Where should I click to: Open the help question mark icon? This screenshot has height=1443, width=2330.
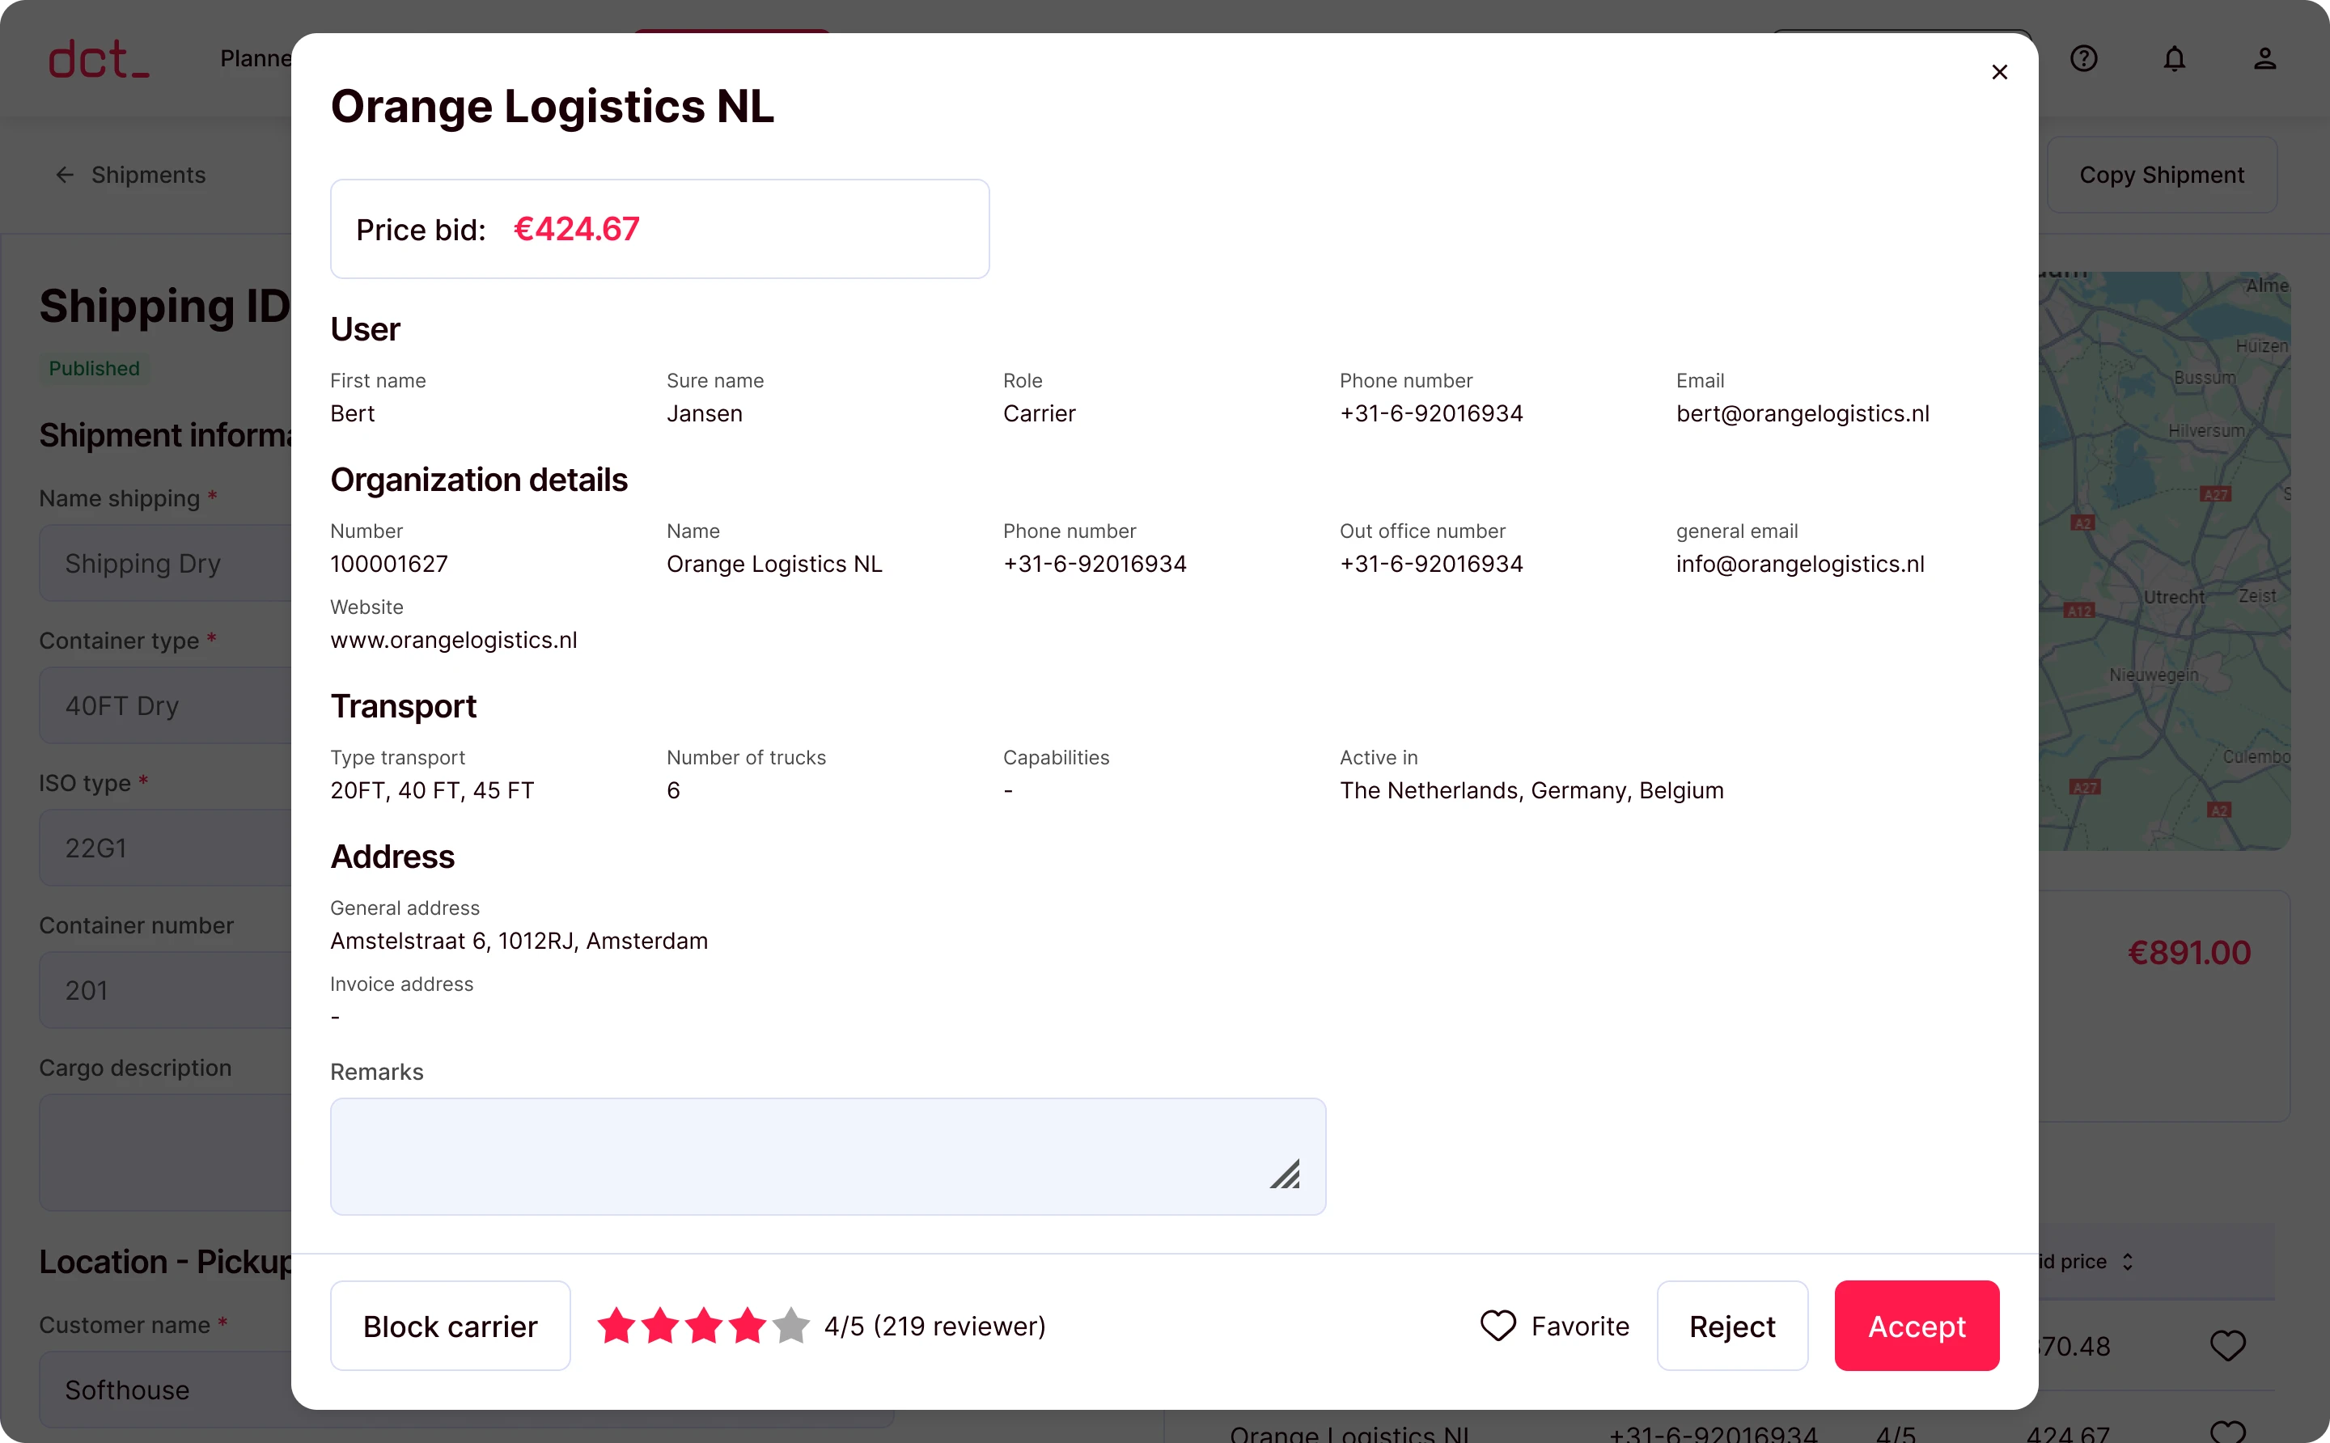tap(2084, 59)
